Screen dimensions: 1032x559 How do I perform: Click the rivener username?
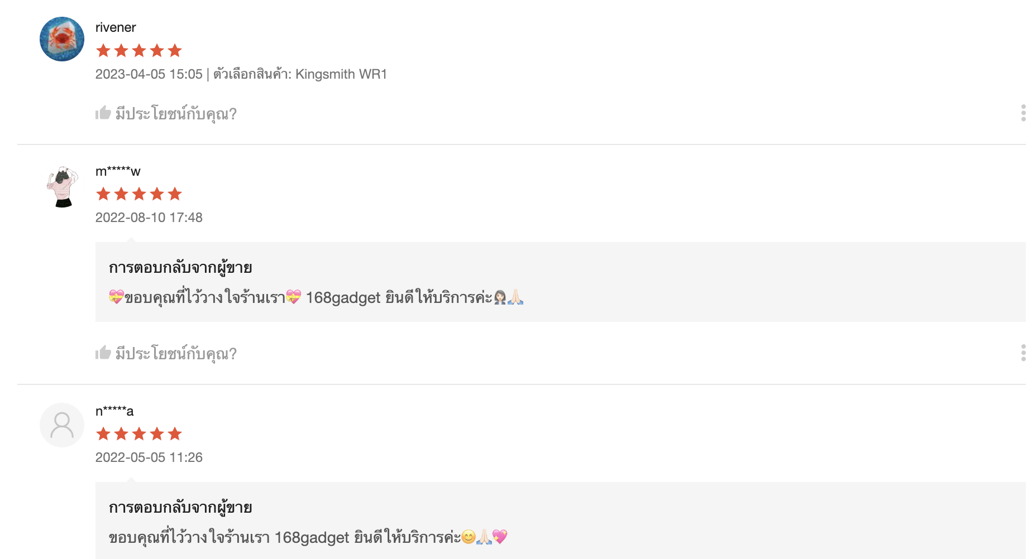point(116,27)
